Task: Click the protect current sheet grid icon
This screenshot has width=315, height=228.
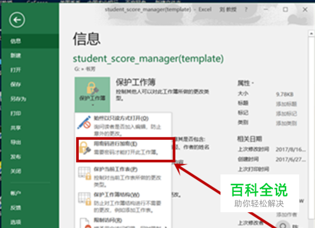Action: [84, 173]
